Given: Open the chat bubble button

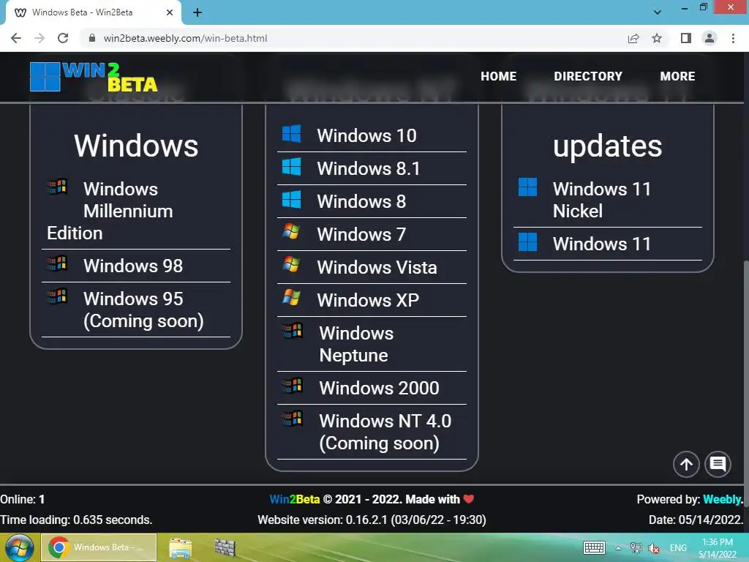Looking at the screenshot, I should click(718, 464).
